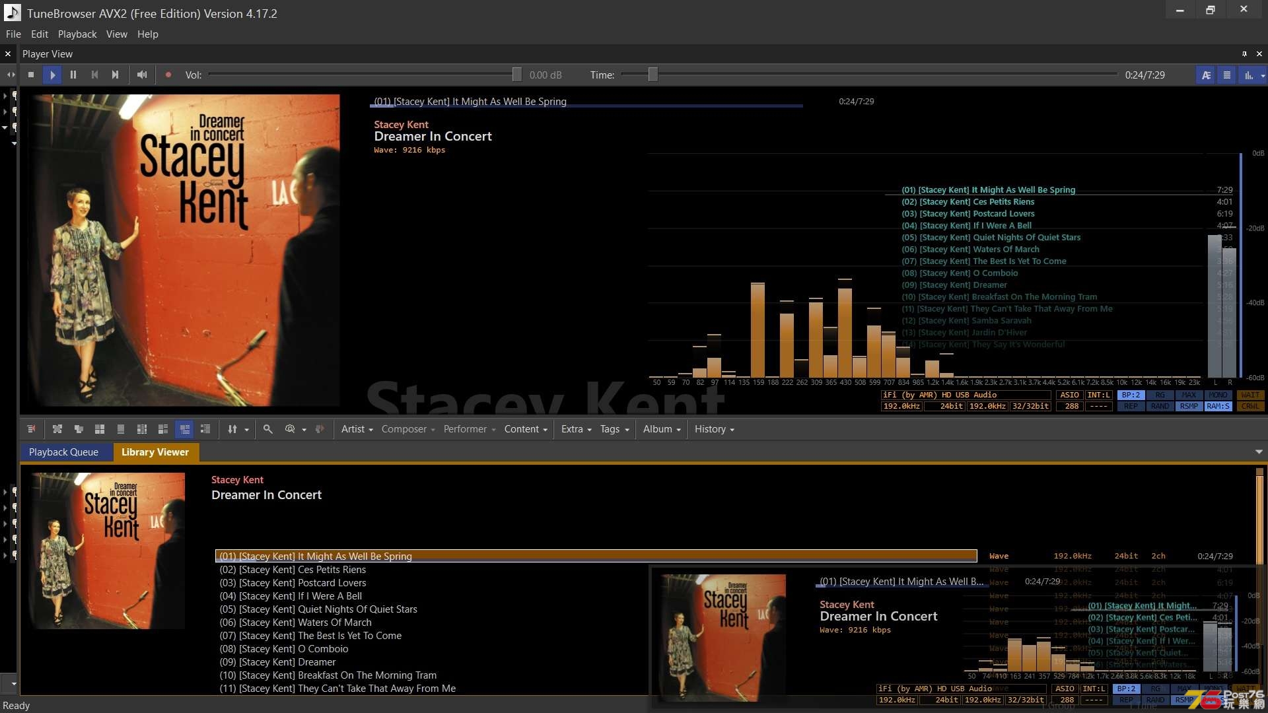The image size is (1268, 713).
Task: Click the iFi (by AMR) HD USB Audio device box
Action: tap(966, 395)
